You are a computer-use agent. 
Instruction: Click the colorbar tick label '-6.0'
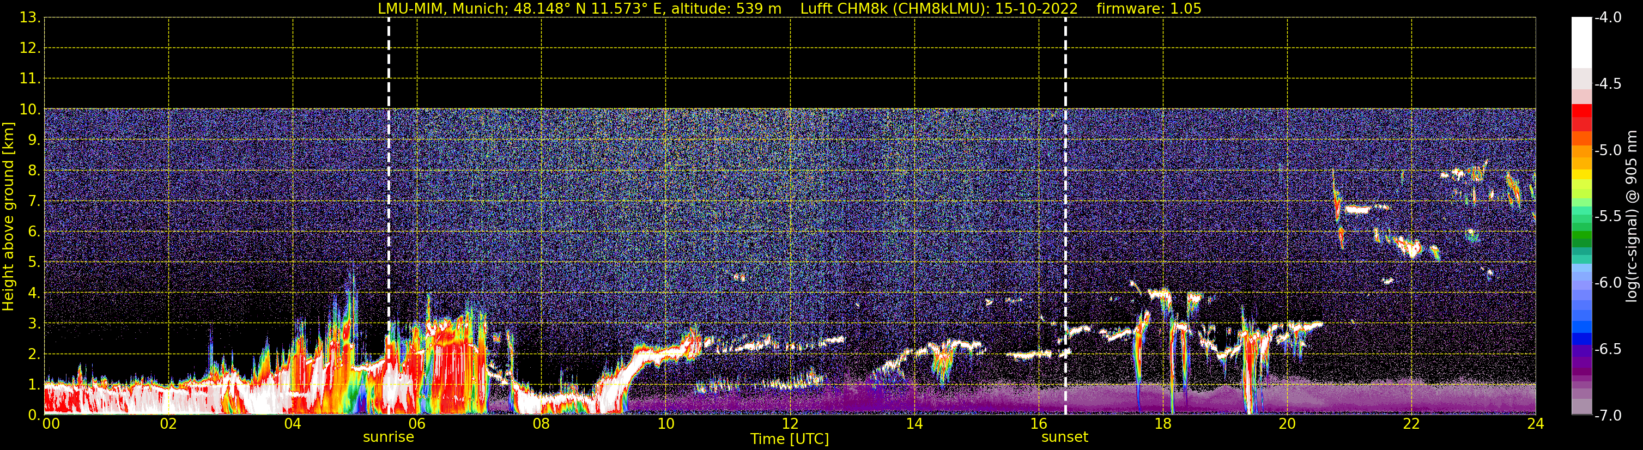tap(1608, 282)
